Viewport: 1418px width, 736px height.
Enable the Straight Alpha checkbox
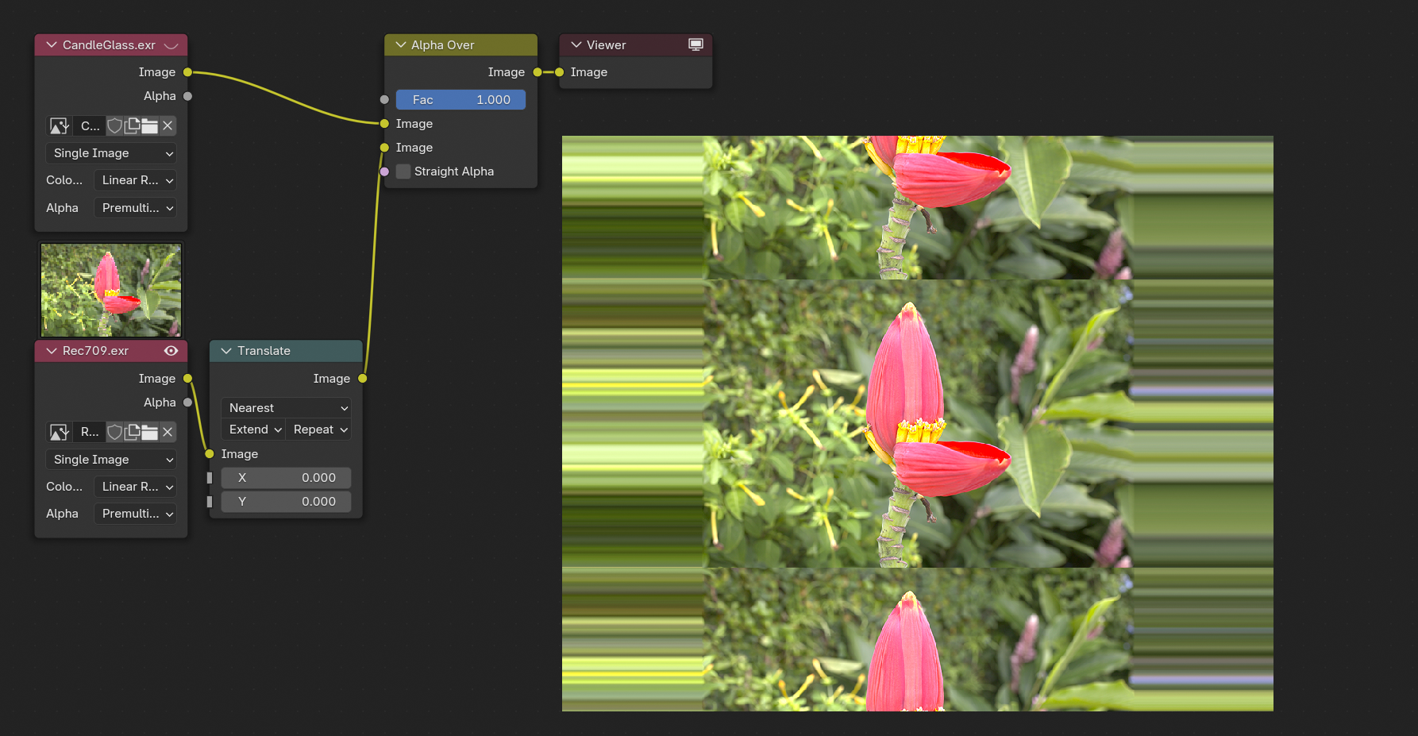click(403, 171)
